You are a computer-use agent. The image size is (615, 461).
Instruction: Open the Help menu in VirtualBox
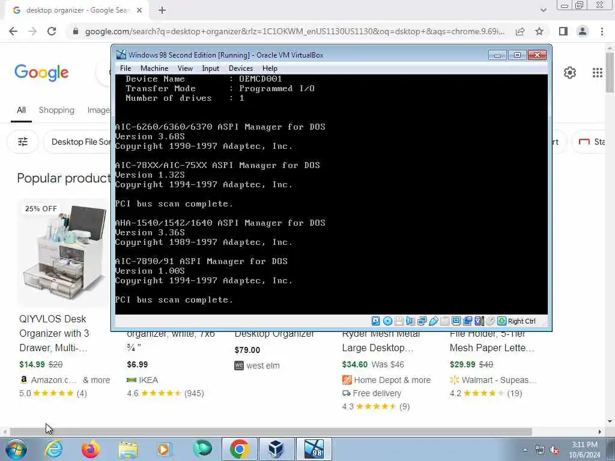tap(270, 68)
